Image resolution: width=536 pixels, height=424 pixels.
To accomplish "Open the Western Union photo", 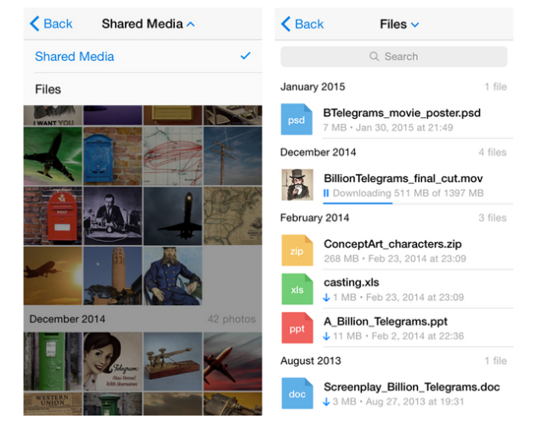I will [x=53, y=404].
